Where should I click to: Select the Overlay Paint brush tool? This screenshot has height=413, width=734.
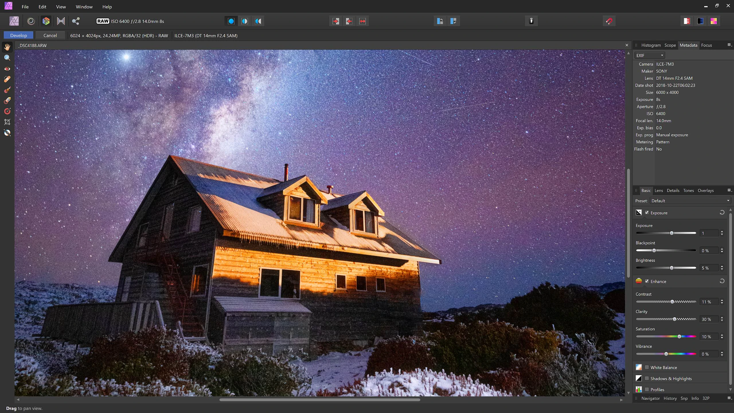[x=7, y=90]
